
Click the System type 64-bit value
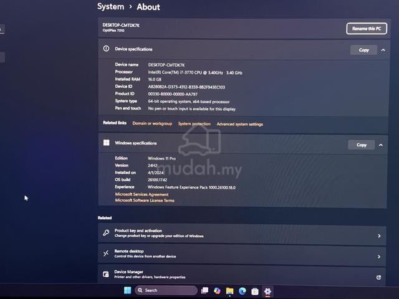point(189,102)
